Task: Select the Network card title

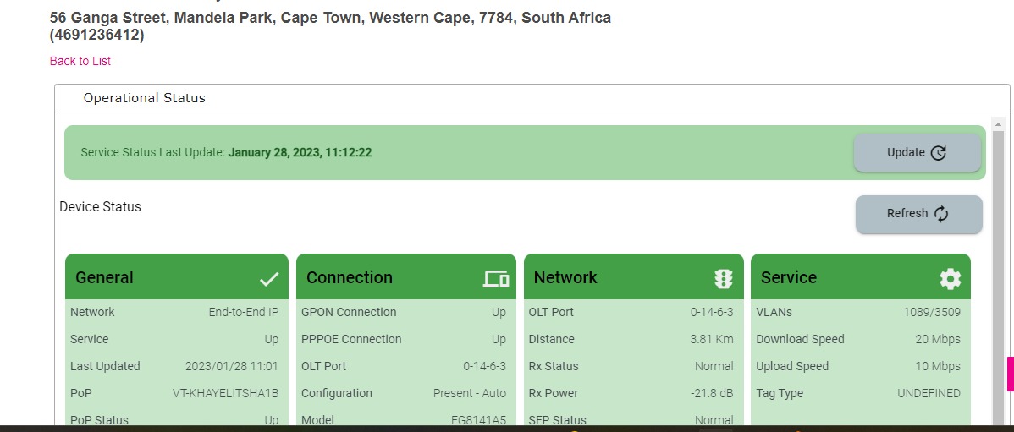Action: (565, 277)
